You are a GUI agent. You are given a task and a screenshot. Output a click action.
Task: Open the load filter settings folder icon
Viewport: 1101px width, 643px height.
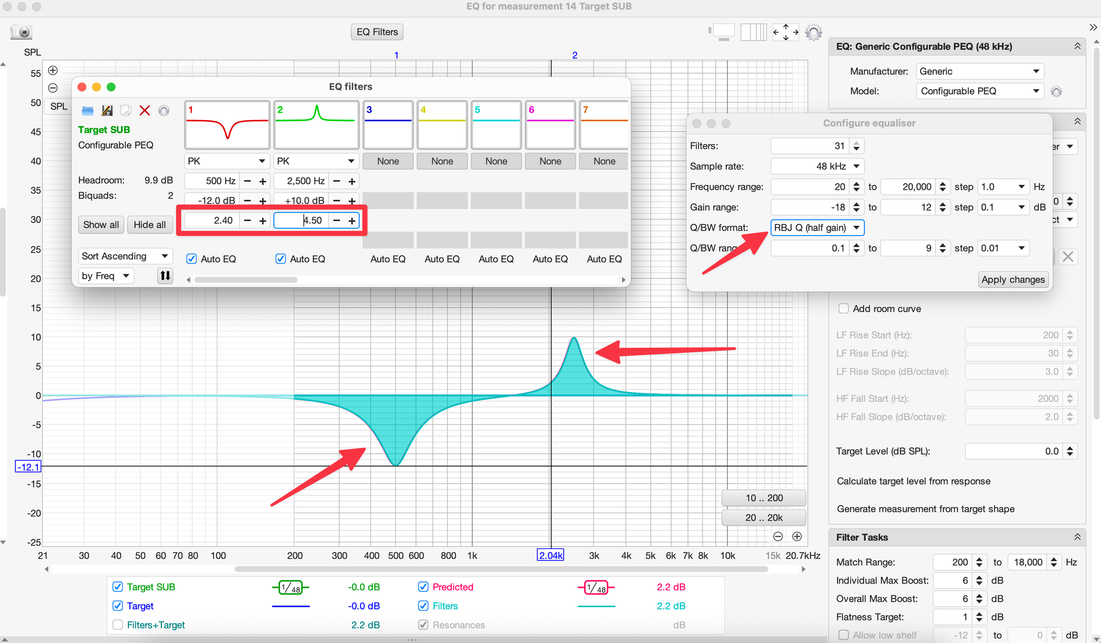pos(88,111)
